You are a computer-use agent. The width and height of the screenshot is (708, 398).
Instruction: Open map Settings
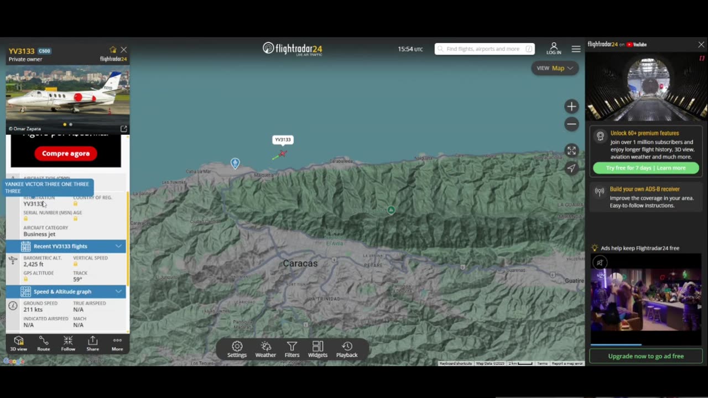(237, 349)
